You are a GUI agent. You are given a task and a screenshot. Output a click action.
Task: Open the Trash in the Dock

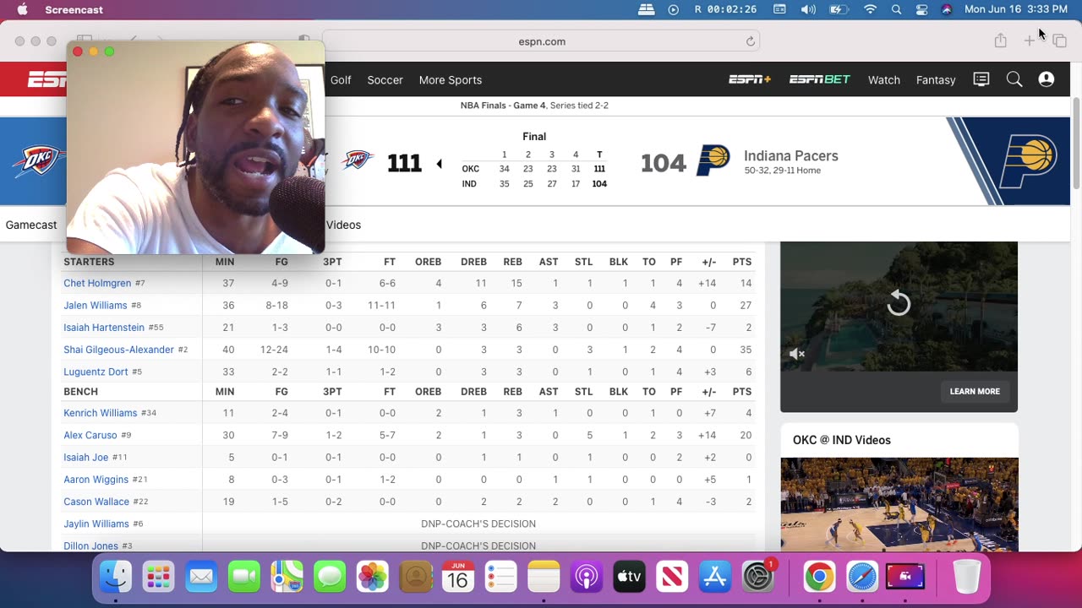966,577
